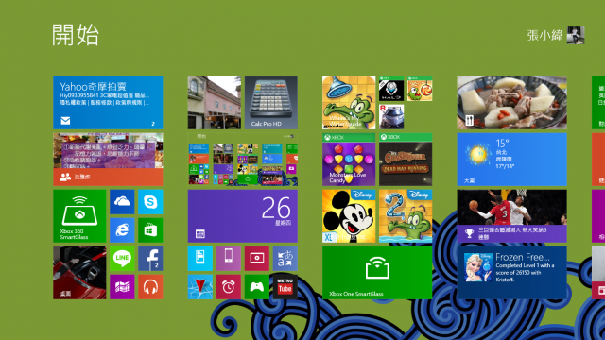Open the Frozen Free Fall tile

(x=511, y=273)
